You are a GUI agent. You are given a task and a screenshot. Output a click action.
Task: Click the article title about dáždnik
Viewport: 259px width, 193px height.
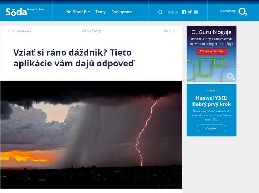coord(72,58)
